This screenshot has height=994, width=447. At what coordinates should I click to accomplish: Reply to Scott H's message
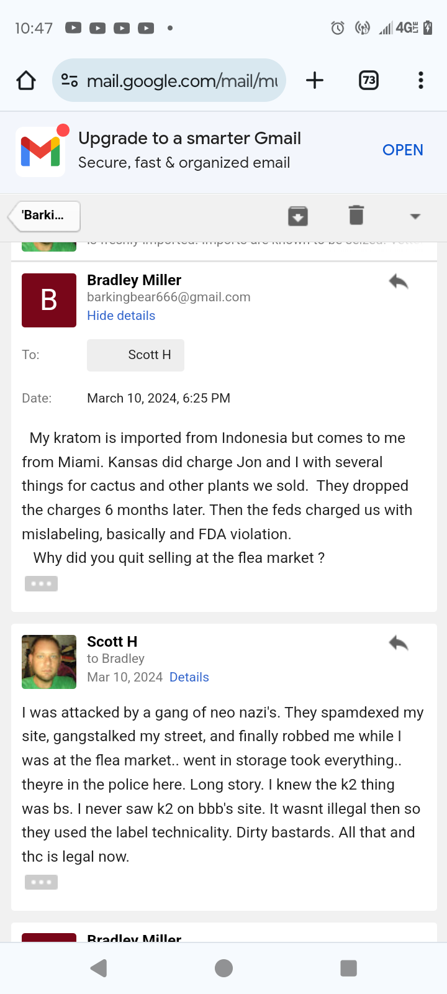(399, 643)
